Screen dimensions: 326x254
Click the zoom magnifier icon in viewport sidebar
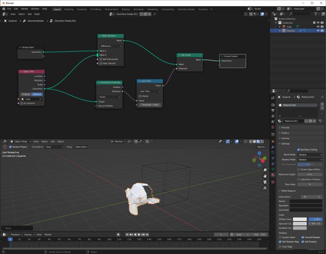(x=265, y=170)
